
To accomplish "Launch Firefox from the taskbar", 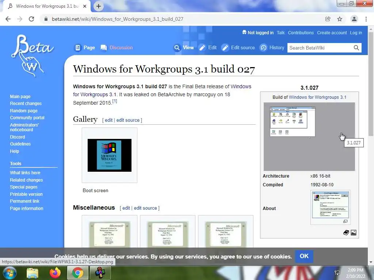I will coord(55,273).
